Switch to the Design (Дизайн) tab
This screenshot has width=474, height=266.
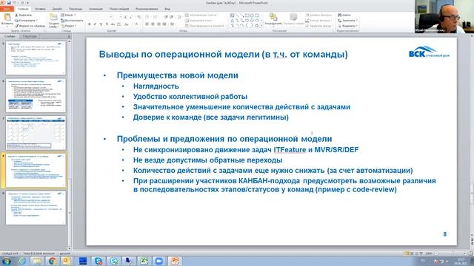[57, 9]
